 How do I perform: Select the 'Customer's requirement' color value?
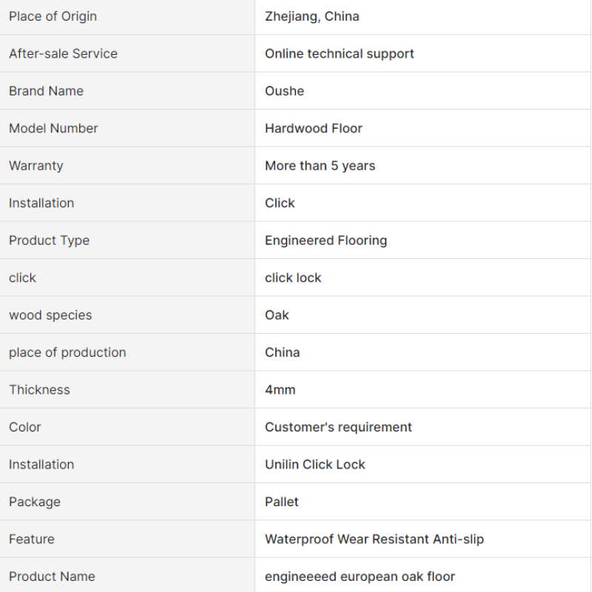338,427
